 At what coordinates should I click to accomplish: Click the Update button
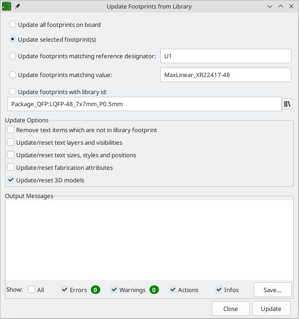click(271, 309)
